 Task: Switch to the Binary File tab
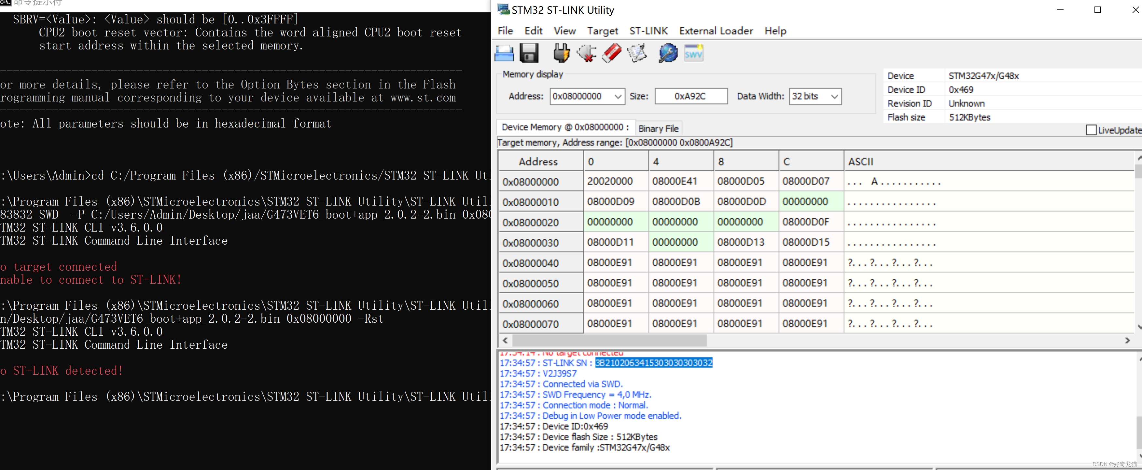(658, 128)
